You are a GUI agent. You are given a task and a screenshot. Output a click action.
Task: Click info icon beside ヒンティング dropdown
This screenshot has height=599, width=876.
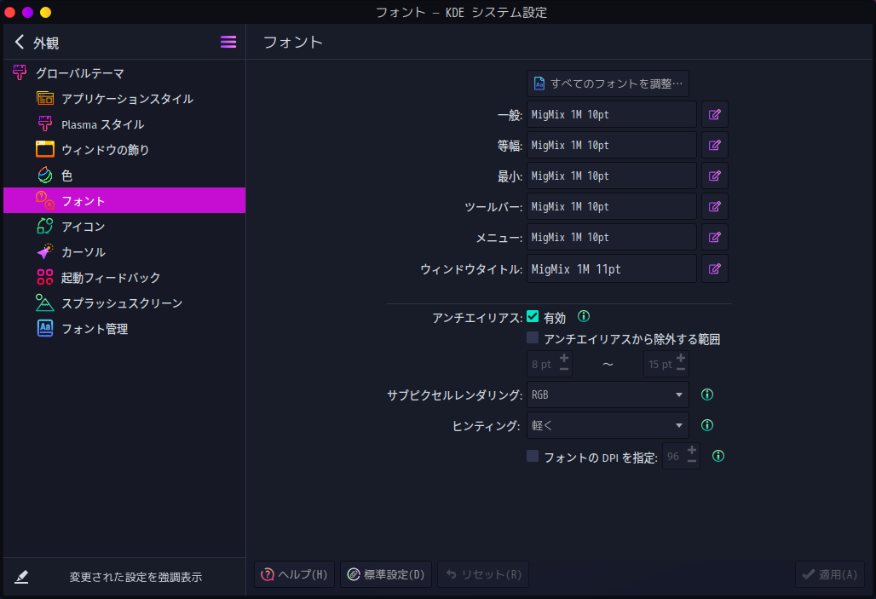707,425
